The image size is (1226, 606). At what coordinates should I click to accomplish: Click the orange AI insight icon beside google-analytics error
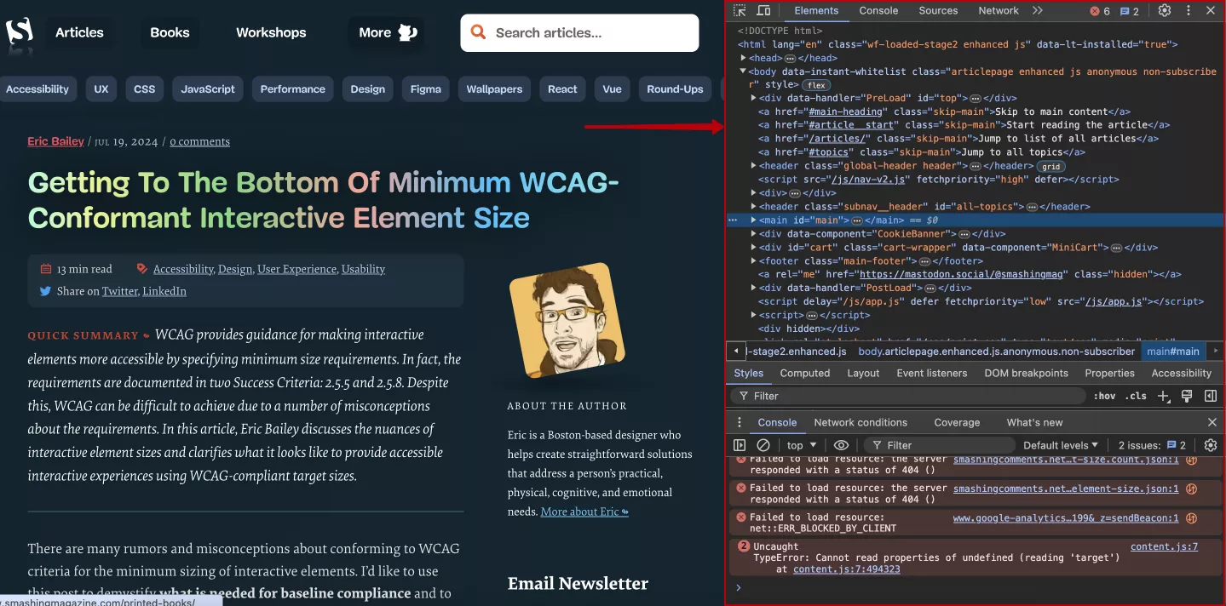pos(1192,517)
